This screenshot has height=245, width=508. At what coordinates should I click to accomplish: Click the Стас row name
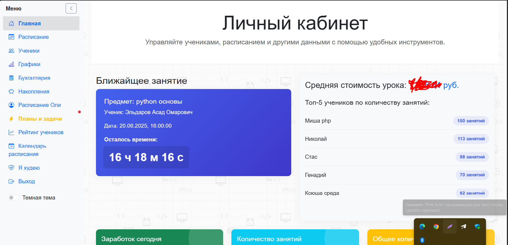coord(311,157)
